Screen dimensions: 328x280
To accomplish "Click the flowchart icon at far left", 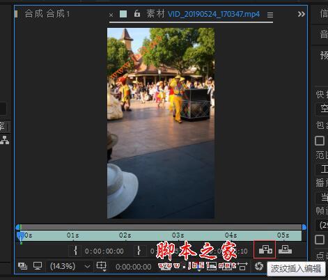I will tap(5, 140).
